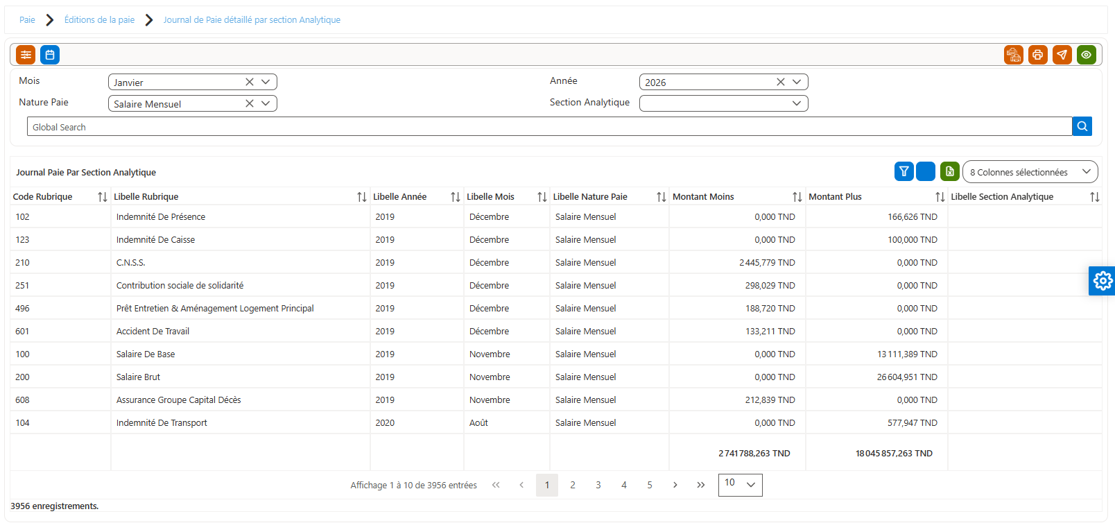
Task: Click the paper plane send icon
Action: (1062, 55)
